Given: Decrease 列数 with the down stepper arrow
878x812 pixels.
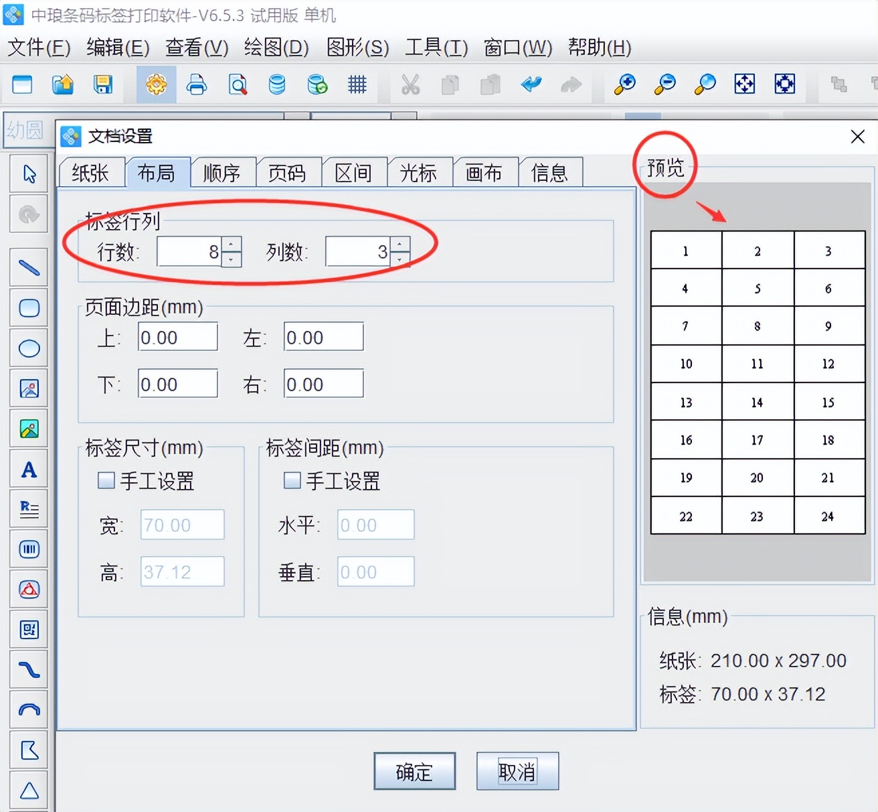Looking at the screenshot, I should click(400, 259).
